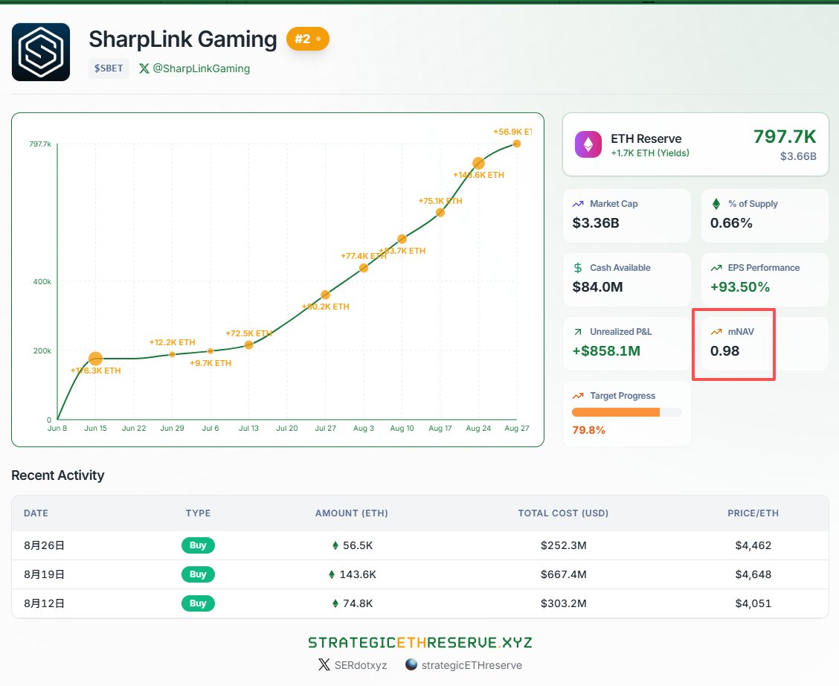Click the $303.2M total cost cell
This screenshot has width=839, height=686.
pyautogui.click(x=564, y=603)
